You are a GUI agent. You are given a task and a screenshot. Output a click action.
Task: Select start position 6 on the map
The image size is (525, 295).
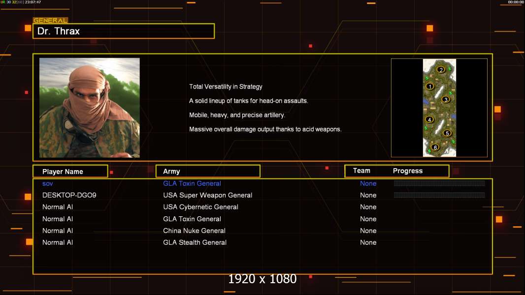(435, 147)
